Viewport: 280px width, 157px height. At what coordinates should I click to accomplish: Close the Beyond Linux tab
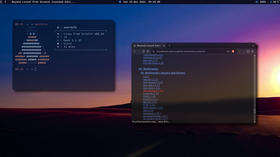(x=164, y=46)
